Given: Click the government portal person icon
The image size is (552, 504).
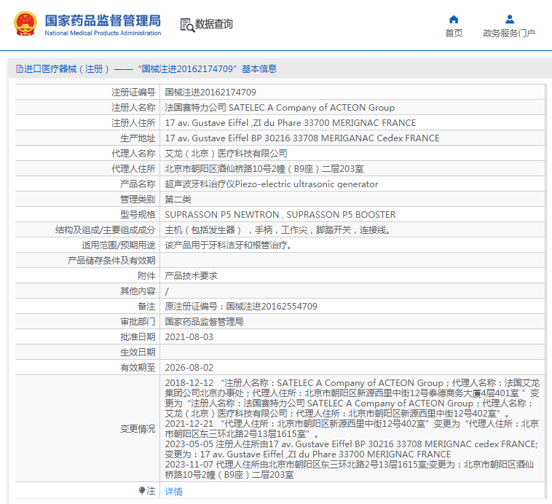Looking at the screenshot, I should tap(510, 19).
